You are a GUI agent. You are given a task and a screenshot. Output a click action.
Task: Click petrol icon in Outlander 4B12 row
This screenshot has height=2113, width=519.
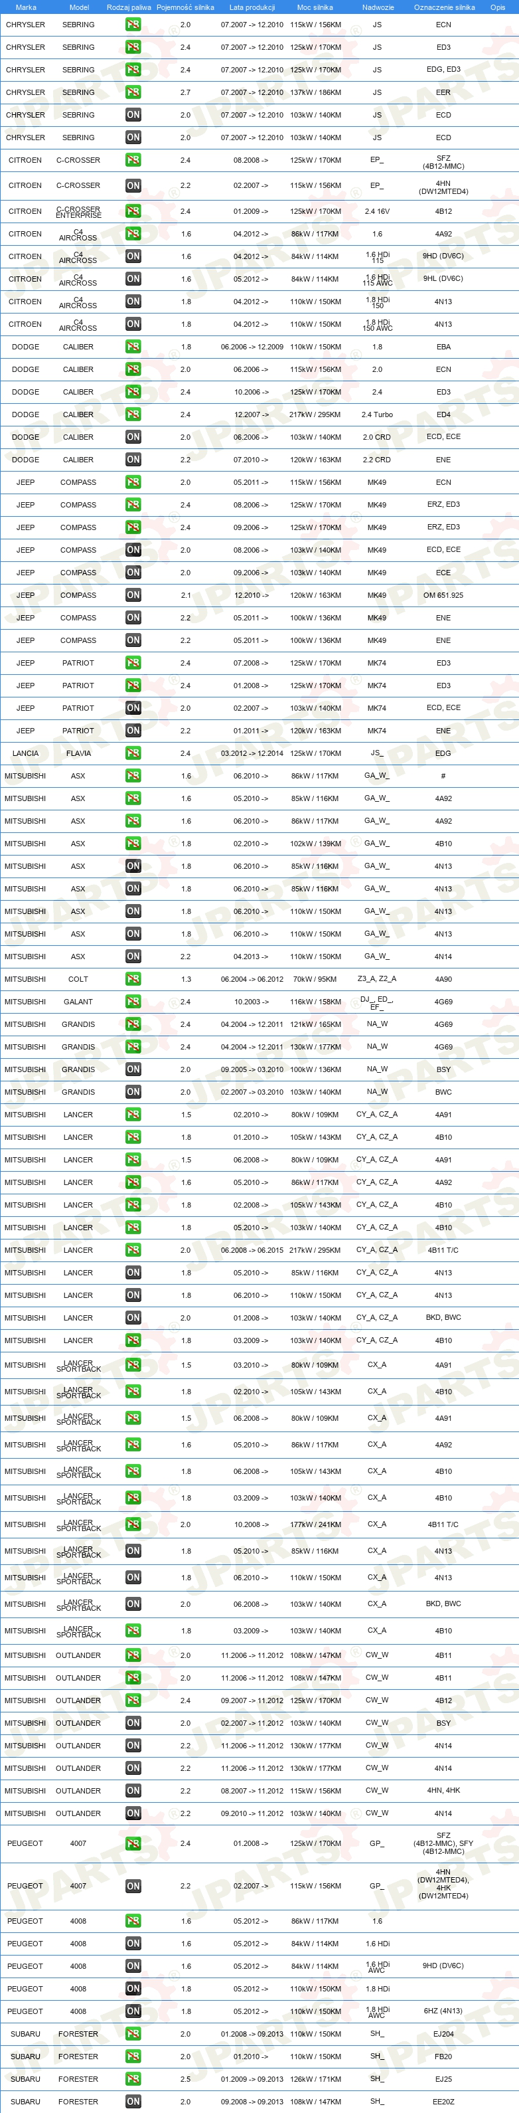pyautogui.click(x=133, y=1700)
